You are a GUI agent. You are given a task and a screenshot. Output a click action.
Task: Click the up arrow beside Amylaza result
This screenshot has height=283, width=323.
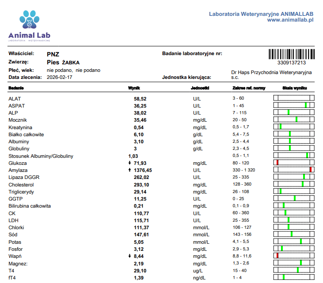tap(129, 170)
